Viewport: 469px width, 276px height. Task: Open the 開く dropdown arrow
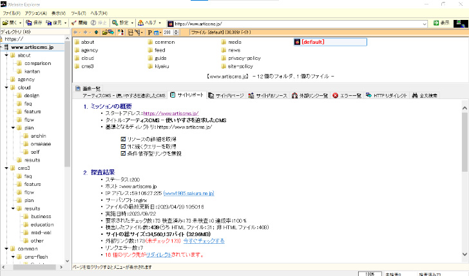tap(21, 23)
